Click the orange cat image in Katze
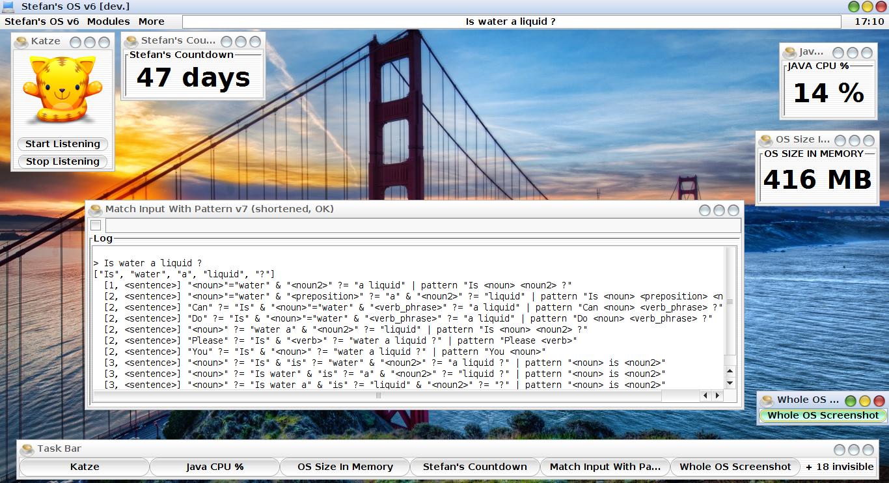Screen dimensions: 889x483 point(62,90)
